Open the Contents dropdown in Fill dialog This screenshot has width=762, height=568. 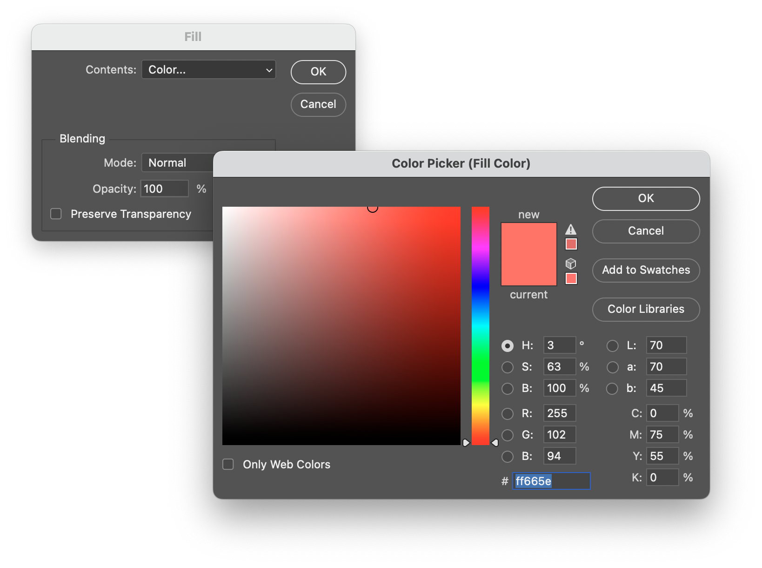pyautogui.click(x=209, y=70)
